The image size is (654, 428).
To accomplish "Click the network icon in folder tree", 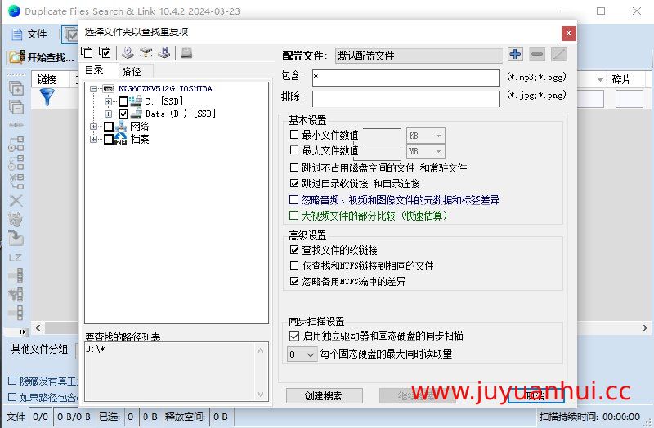I will [x=121, y=126].
